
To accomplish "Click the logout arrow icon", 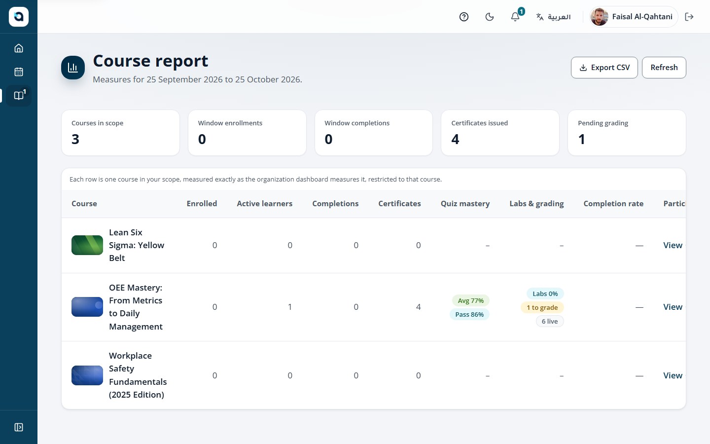I will tap(689, 17).
